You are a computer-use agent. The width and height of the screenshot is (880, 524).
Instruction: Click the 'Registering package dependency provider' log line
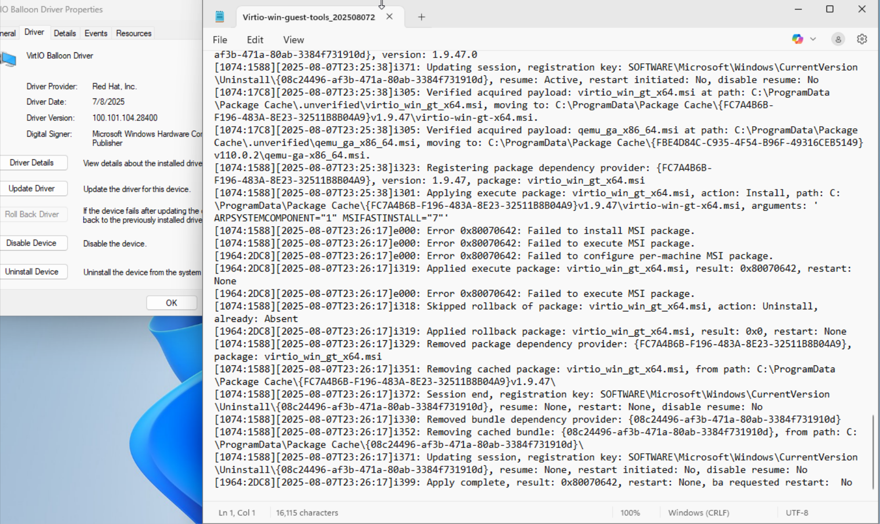pyautogui.click(x=463, y=174)
